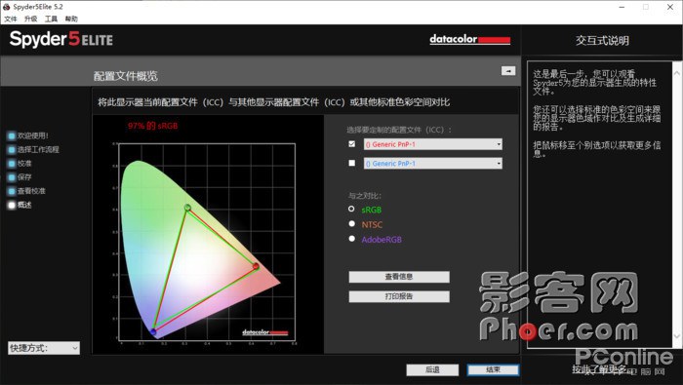Image resolution: width=683 pixels, height=385 pixels.
Task: Click the arrow icon in header bar
Action: point(508,71)
